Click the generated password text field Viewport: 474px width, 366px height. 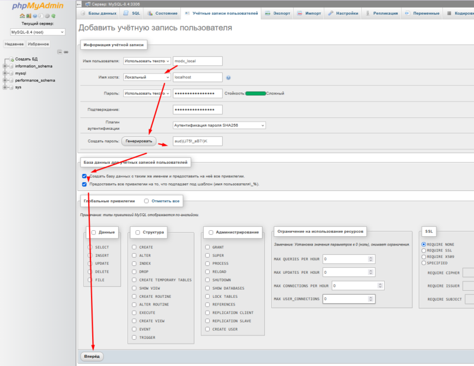[198, 141]
